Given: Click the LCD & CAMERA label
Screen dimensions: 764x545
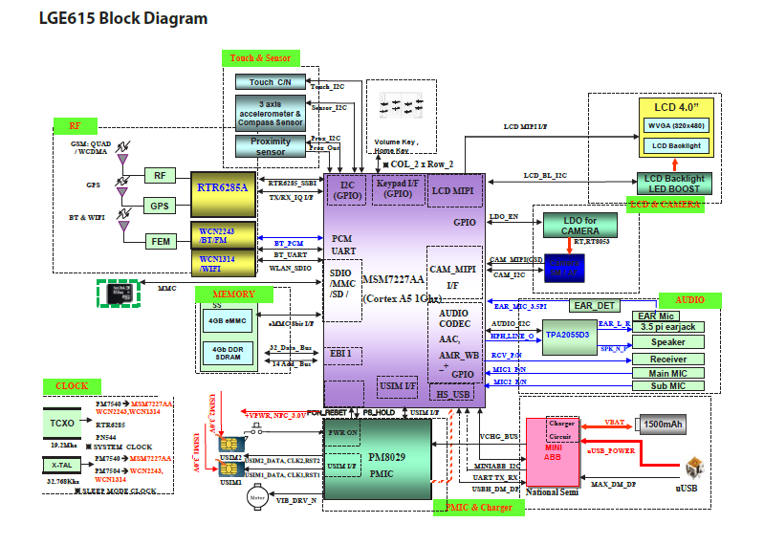Looking at the screenshot, I should [666, 204].
